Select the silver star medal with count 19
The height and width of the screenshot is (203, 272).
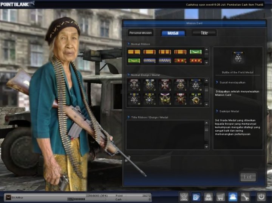134,99
